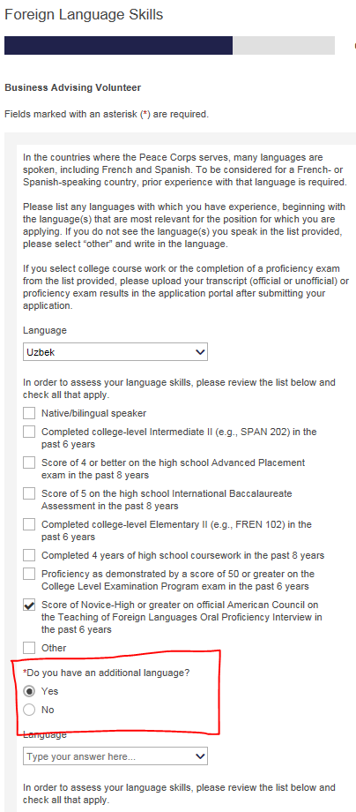356x812 pixels.
Task: Check the Native/bilingual speaker box
Action: [29, 413]
